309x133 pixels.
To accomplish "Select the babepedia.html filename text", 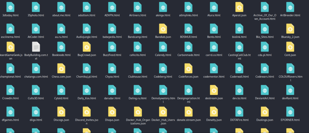I will (112, 37).
